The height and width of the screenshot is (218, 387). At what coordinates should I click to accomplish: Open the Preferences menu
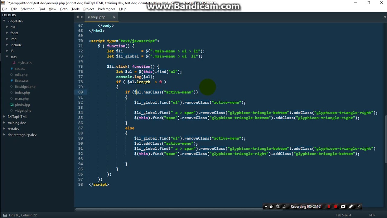click(x=106, y=9)
